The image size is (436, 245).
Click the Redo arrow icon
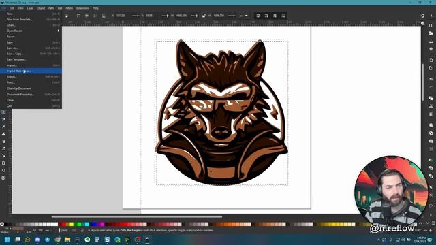point(431,87)
